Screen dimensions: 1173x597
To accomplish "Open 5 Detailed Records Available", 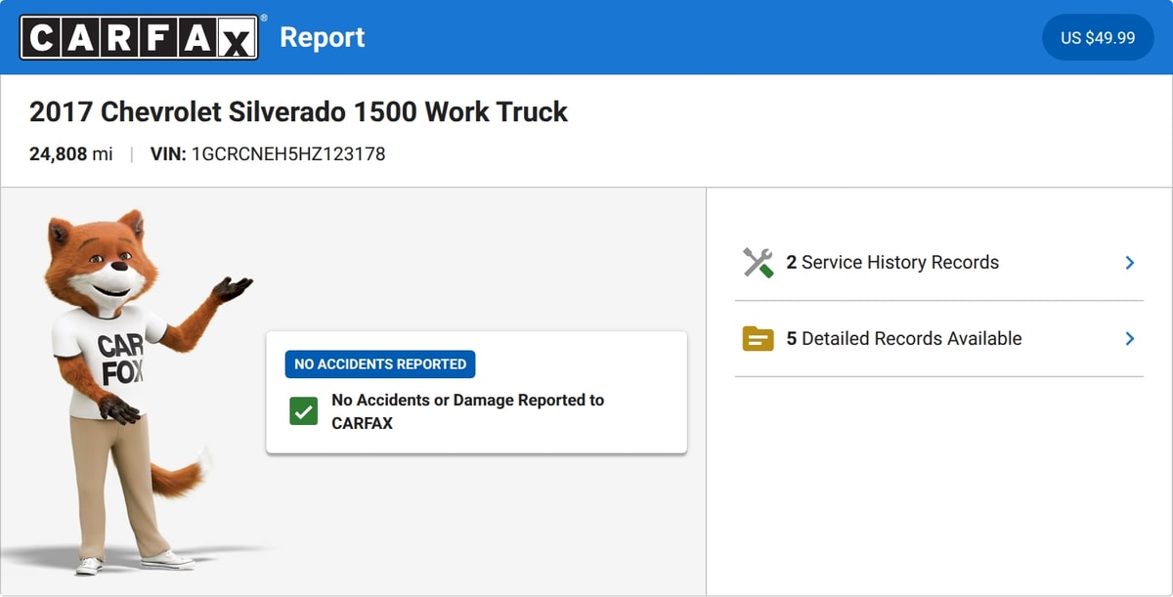I will [x=939, y=338].
